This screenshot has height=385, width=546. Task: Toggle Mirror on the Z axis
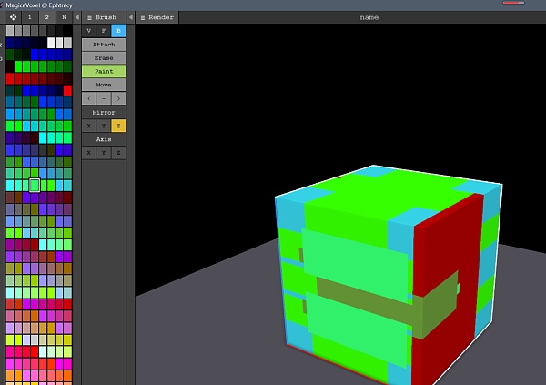tap(119, 126)
